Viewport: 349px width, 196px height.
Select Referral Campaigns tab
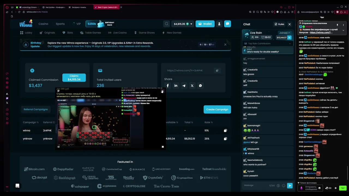(36, 109)
